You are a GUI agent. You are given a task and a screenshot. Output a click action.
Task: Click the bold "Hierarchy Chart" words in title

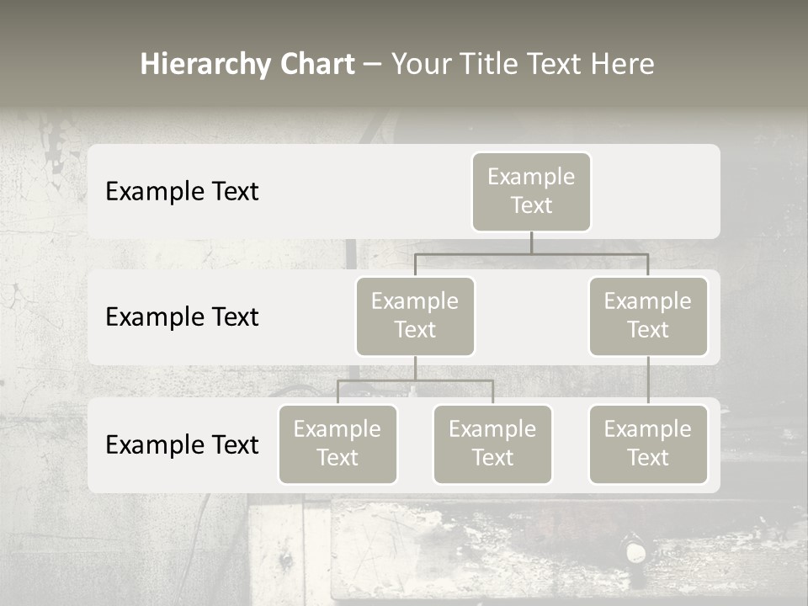coord(247,64)
